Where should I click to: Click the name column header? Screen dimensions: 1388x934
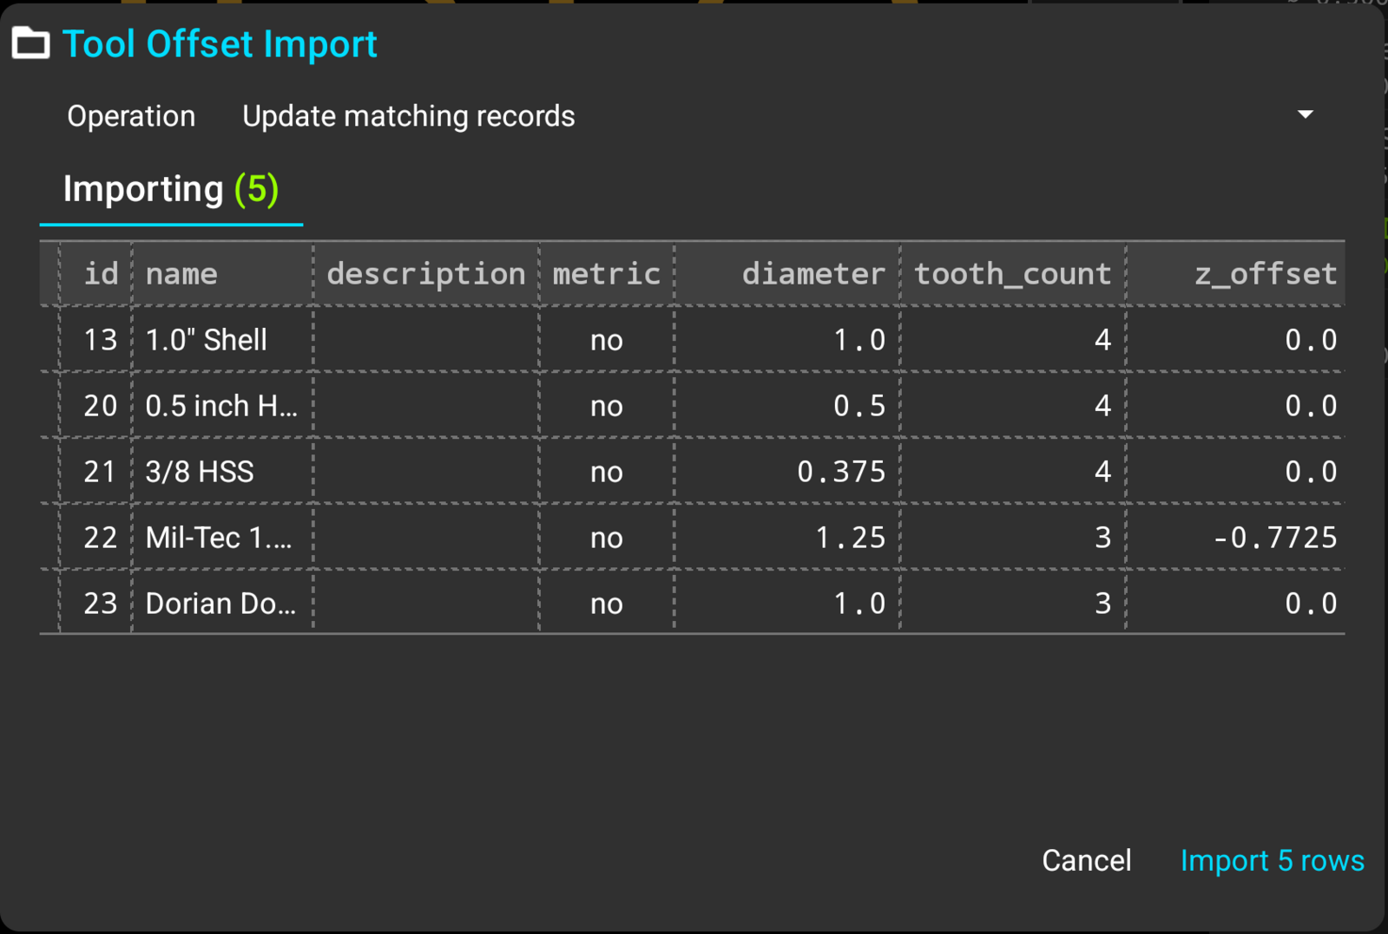(222, 274)
